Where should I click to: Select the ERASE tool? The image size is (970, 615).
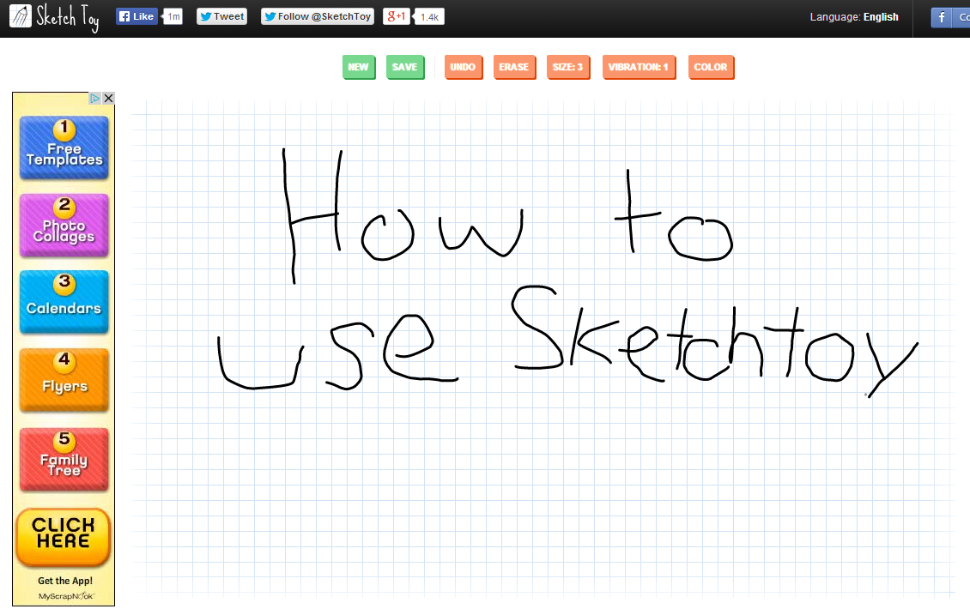tap(513, 67)
